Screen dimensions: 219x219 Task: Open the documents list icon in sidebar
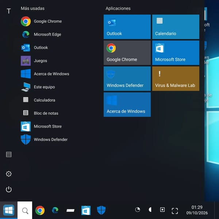click(9, 154)
